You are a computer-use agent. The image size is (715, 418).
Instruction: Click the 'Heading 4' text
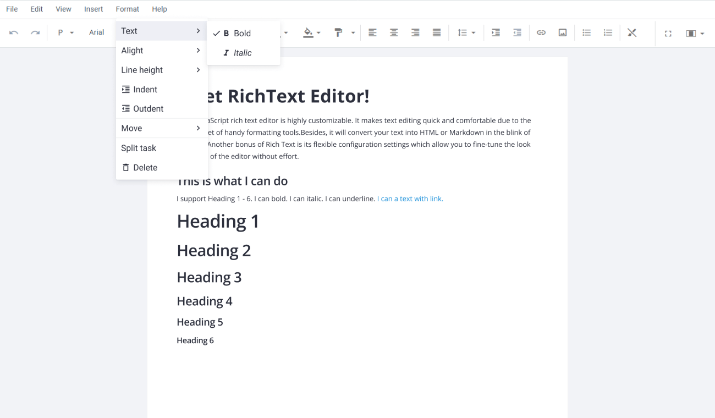[x=205, y=301]
